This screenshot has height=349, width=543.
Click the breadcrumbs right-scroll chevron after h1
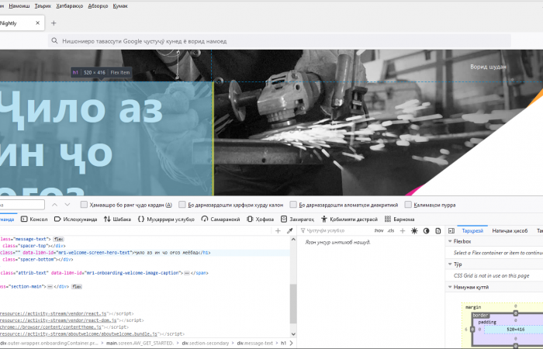[x=291, y=343]
